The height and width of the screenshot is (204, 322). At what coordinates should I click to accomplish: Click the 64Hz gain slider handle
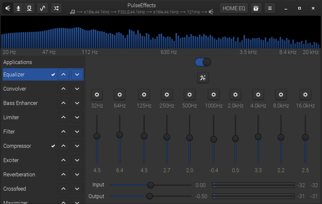pos(120,135)
